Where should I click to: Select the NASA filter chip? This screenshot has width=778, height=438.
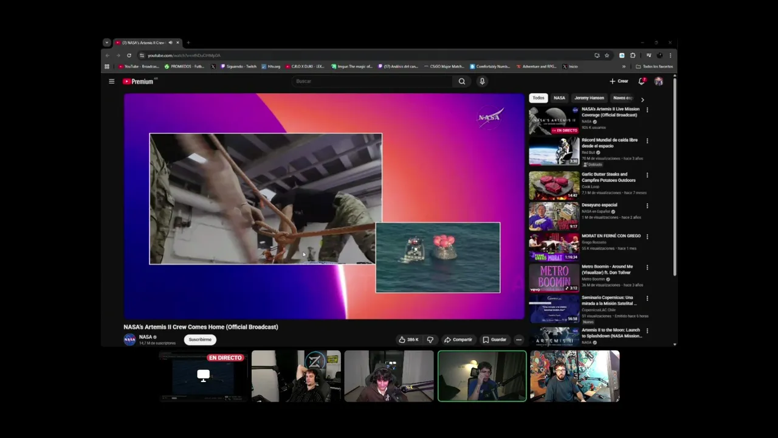(559, 98)
